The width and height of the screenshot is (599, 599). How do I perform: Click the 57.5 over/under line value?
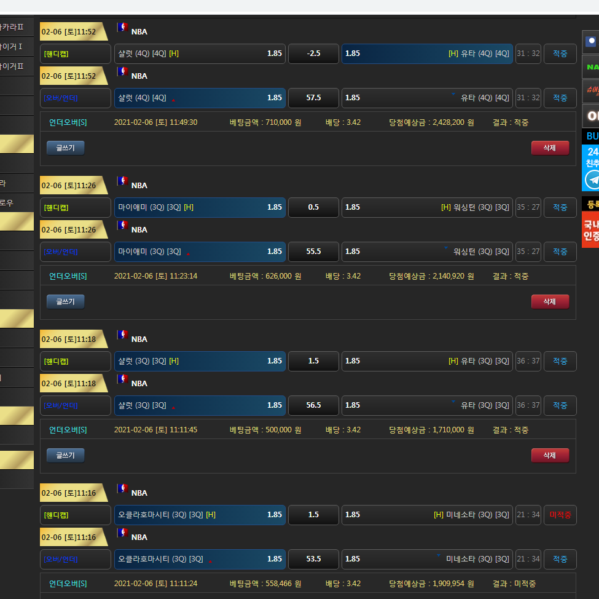(x=313, y=98)
